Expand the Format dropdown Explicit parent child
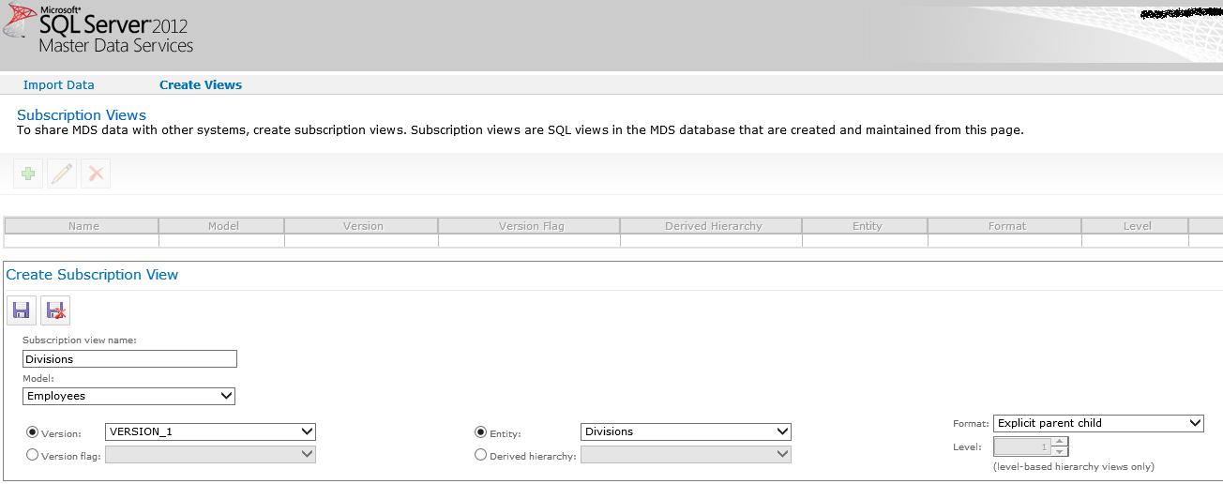This screenshot has height=484, width=1223. point(1098,423)
